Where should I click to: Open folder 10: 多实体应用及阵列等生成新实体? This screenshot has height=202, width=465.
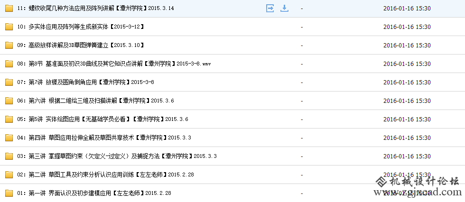pyautogui.click(x=81, y=27)
